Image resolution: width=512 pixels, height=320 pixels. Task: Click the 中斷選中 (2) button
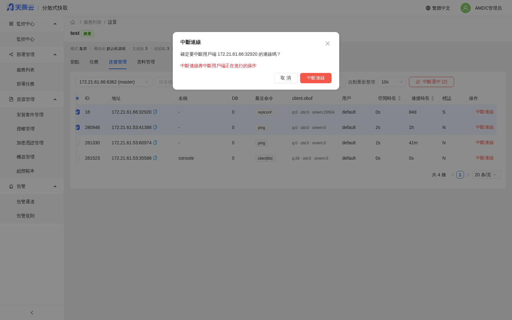click(431, 82)
